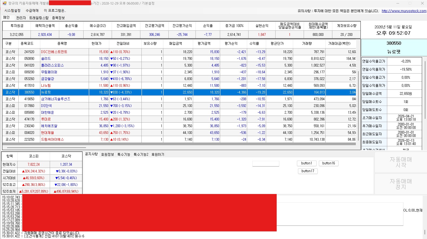Select the DS단석 stock row
Viewport: 427px width, 239px height.
click(179, 106)
